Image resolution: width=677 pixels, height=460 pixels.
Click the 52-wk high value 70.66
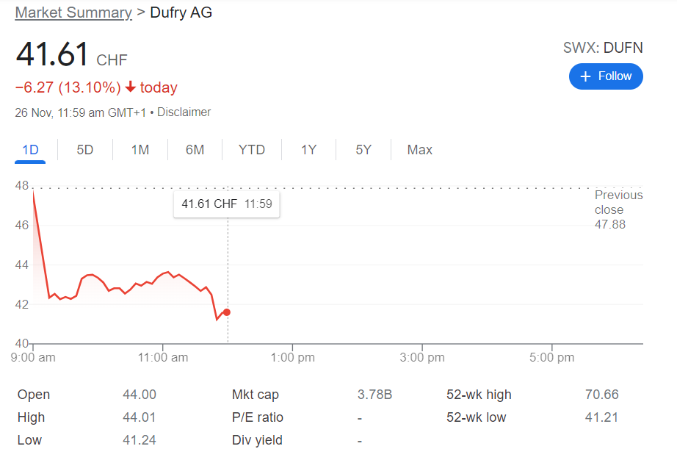[x=601, y=395]
